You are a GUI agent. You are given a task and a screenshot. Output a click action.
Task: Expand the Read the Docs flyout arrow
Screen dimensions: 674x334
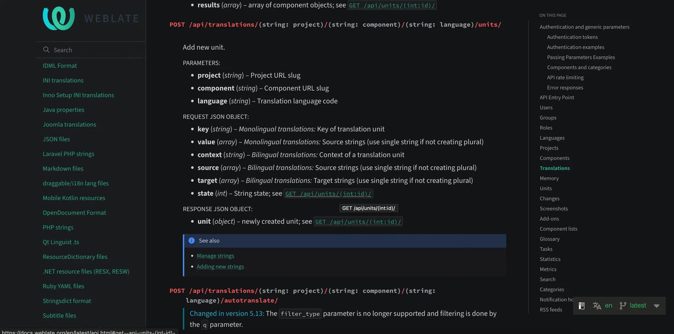click(x=656, y=306)
